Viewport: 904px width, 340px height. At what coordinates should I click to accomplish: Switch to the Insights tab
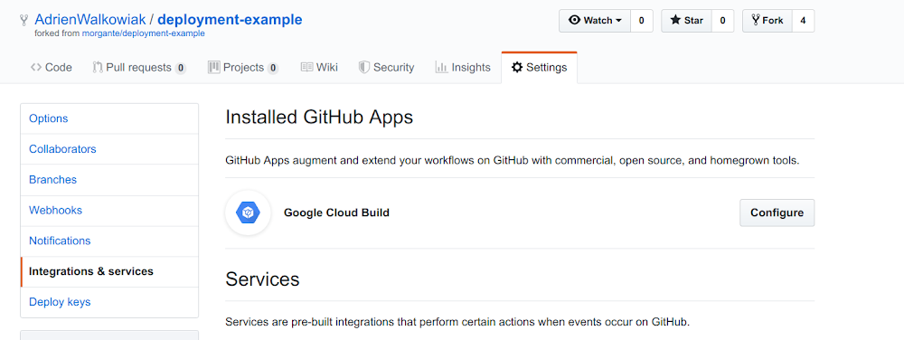(463, 68)
